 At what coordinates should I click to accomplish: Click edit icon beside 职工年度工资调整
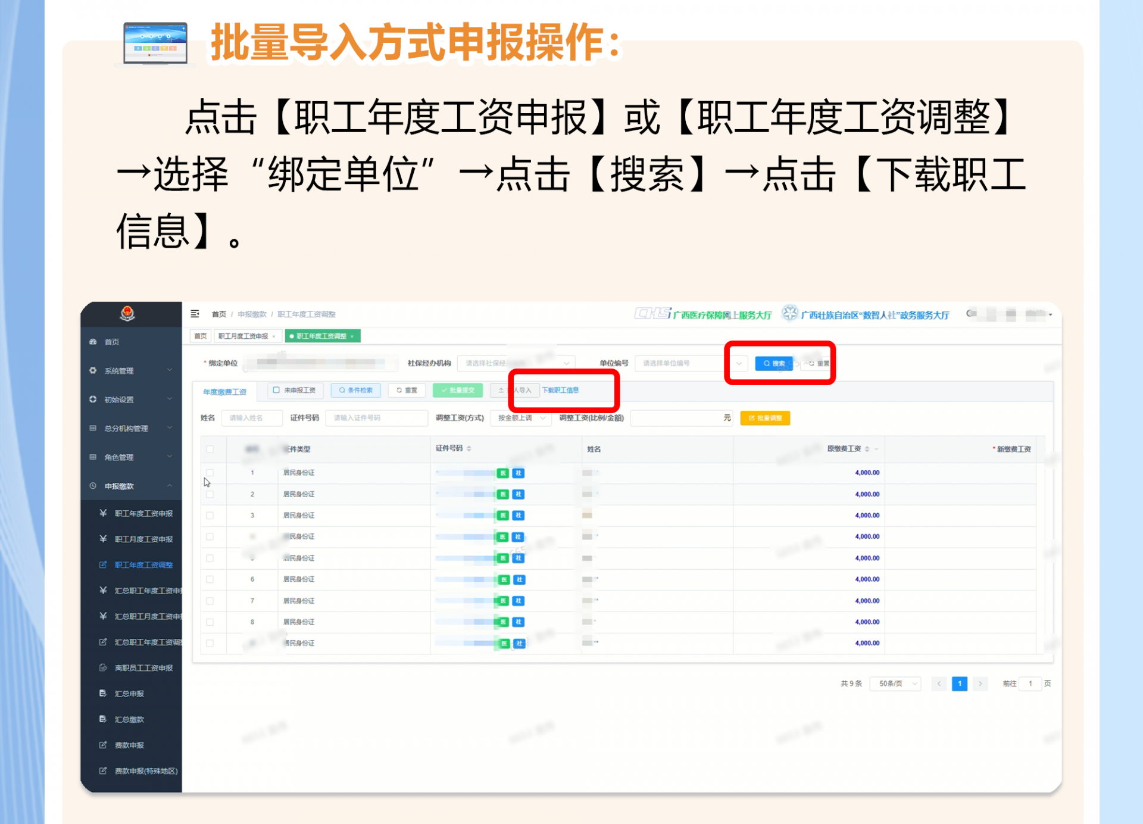[103, 564]
